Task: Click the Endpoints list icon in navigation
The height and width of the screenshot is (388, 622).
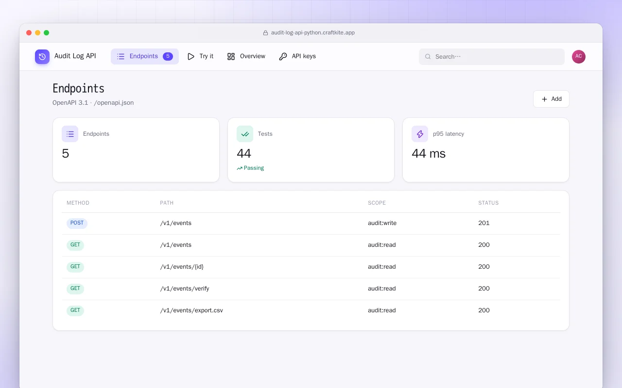Action: pos(121,56)
